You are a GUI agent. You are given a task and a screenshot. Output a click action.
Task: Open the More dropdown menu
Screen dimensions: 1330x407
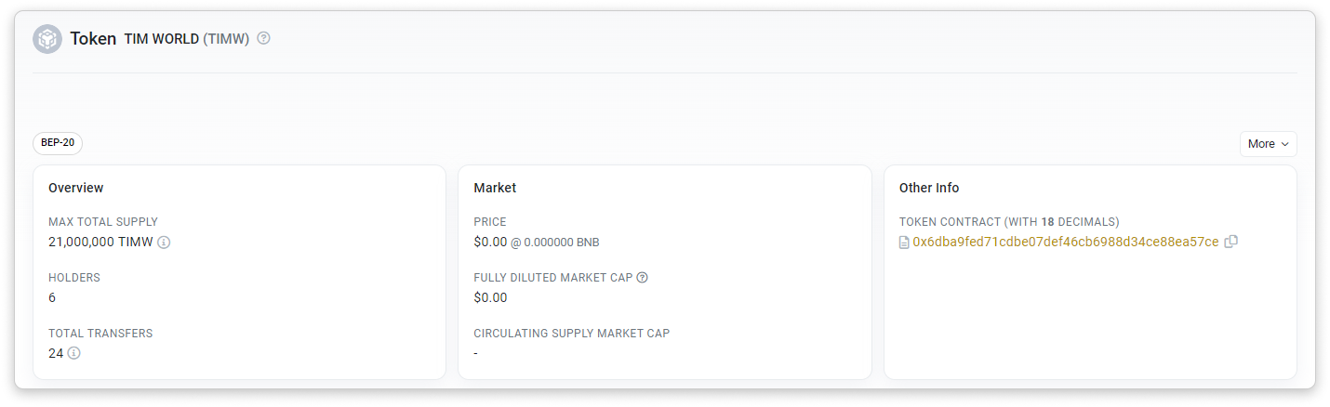1268,144
